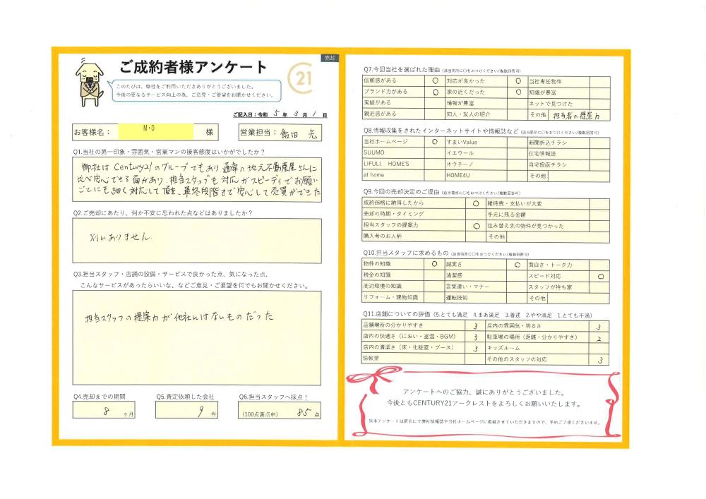The width and height of the screenshot is (706, 499).
Task: Select the Q6 staff score field showing 85
Action: coord(279,410)
